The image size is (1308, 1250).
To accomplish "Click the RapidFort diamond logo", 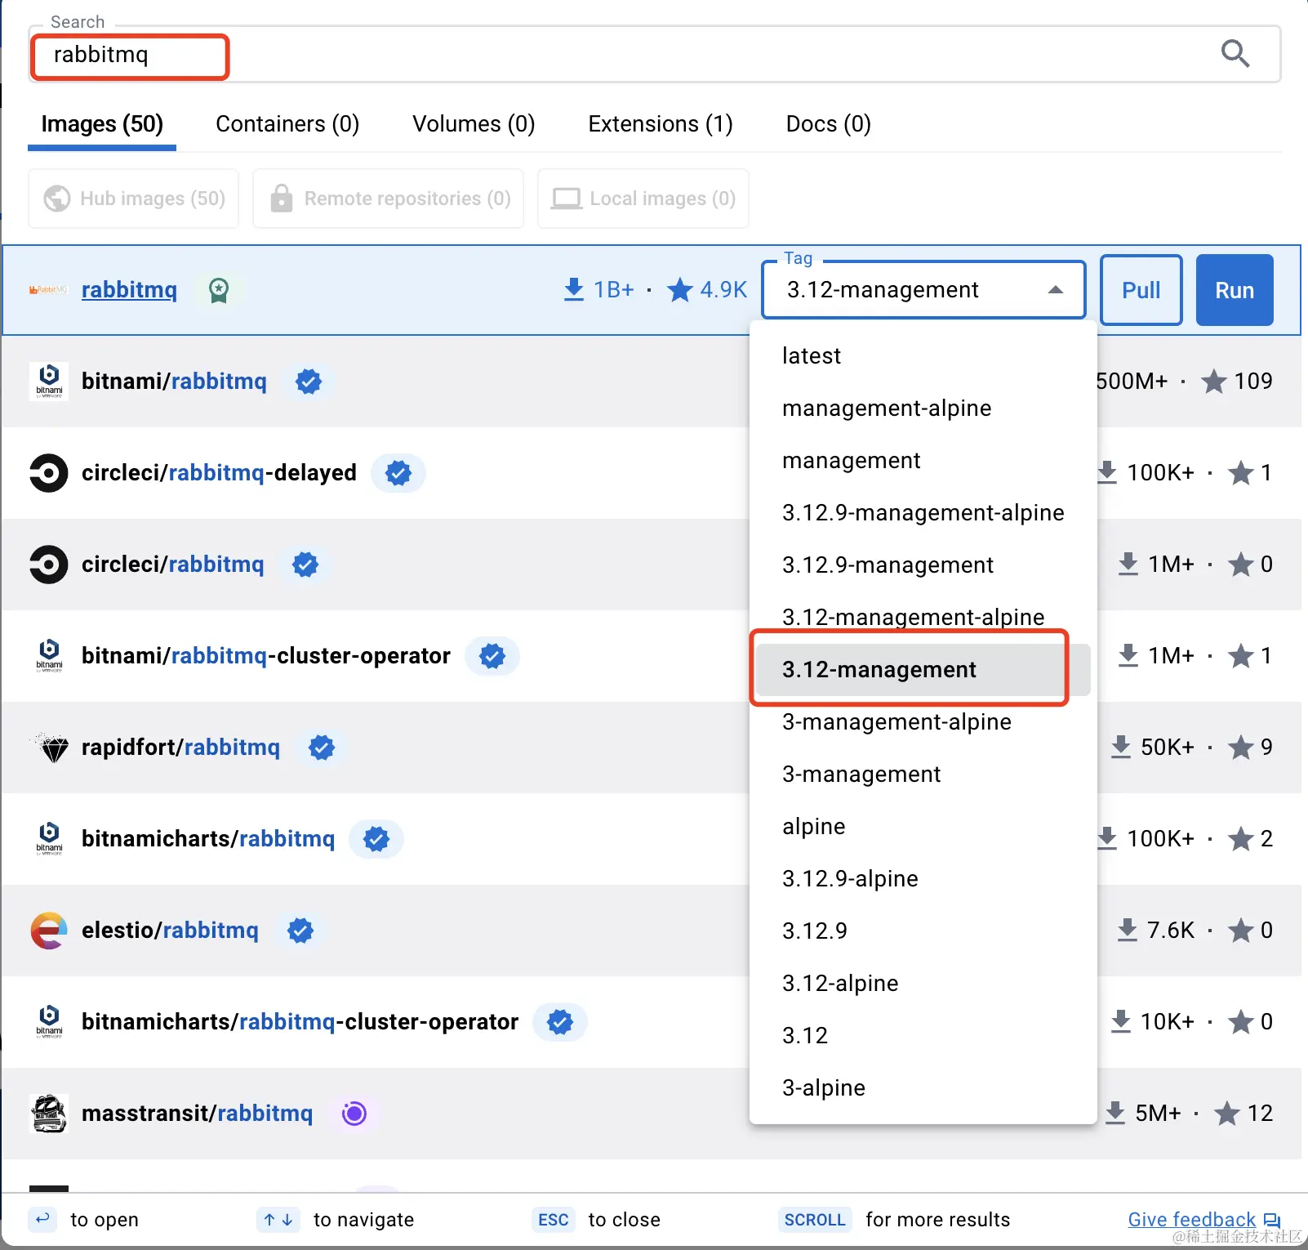I will [x=49, y=748].
